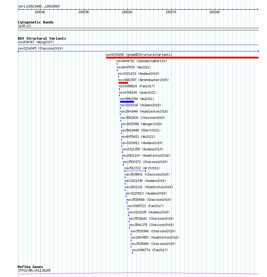
Task: Click the DGV Structural Variants track title
Action: (x=42, y=38)
